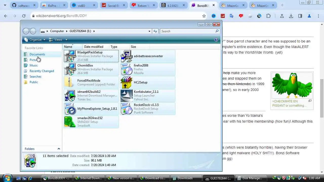This screenshot has height=182, width=324.
Task: Select the MyPhoneExplorer_Setup_1.8.1 icon
Action: tap(70, 109)
